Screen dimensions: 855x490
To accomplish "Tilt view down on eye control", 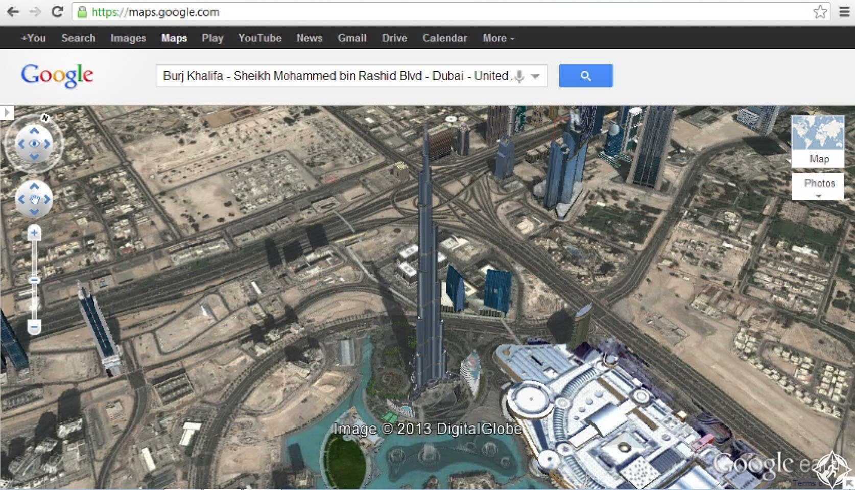I will 34,157.
